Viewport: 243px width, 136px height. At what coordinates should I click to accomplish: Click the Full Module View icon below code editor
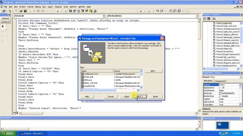pyautogui.click(x=17, y=113)
